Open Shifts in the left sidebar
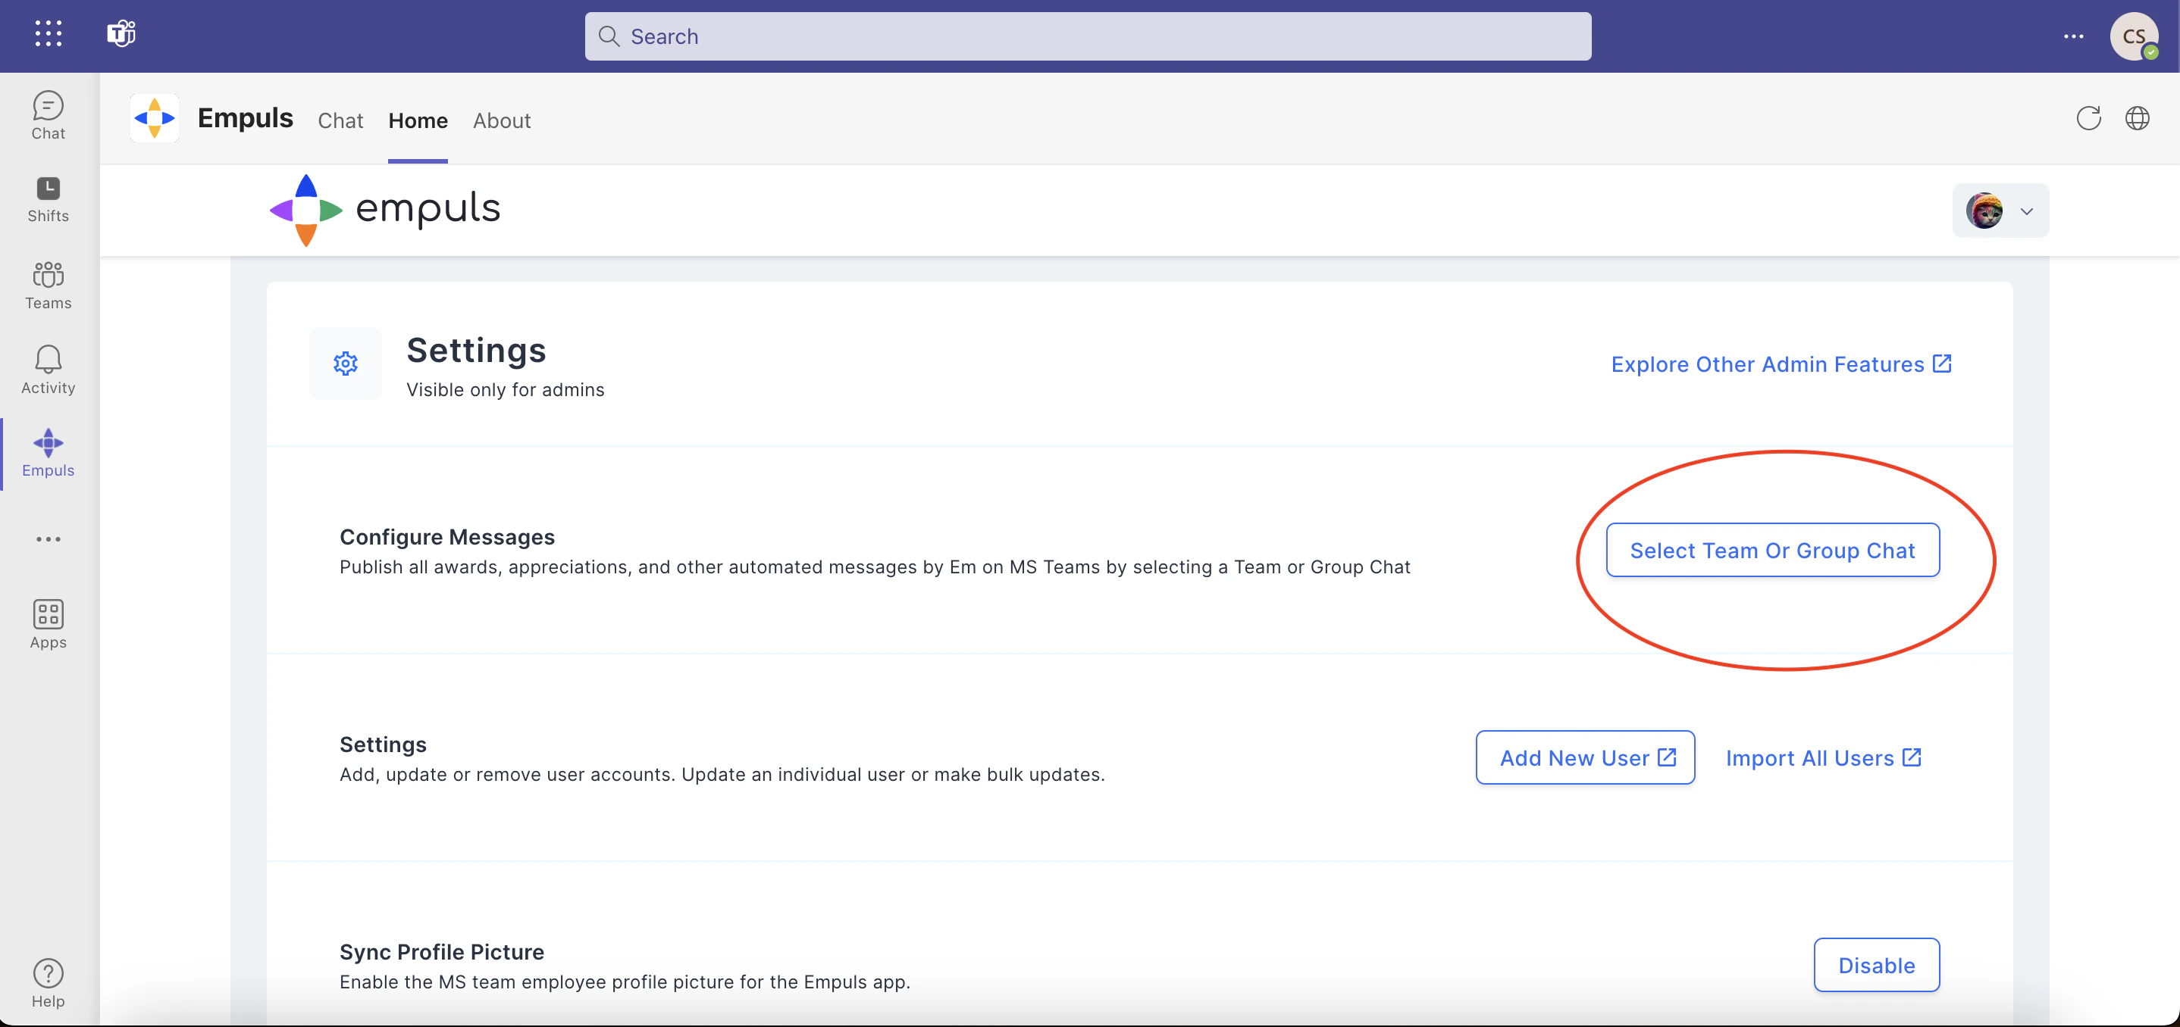Viewport: 2180px width, 1027px height. [x=49, y=199]
